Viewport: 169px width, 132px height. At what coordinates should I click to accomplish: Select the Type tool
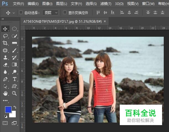(x=15, y=79)
